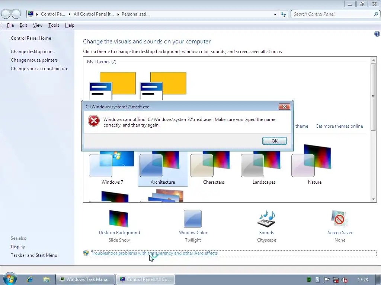Open the View menu
This screenshot has width=381, height=285.
click(x=38, y=25)
